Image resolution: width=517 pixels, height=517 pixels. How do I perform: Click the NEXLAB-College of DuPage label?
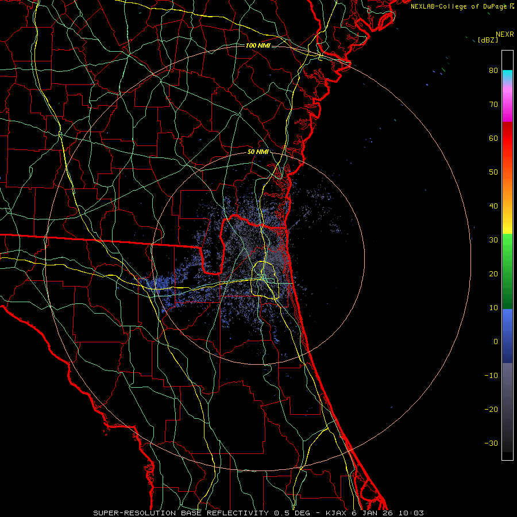tap(458, 6)
